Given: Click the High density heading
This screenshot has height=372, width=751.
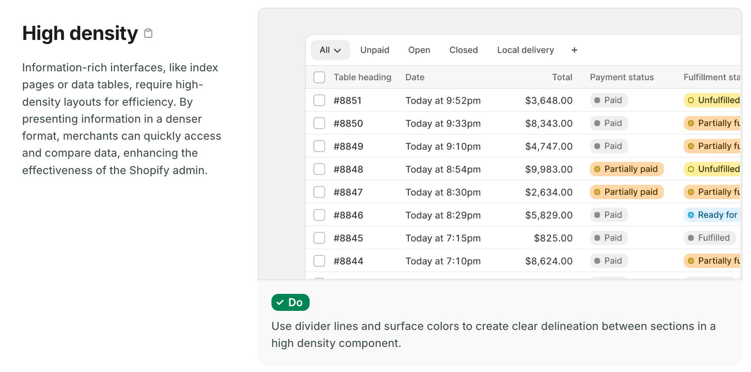Looking at the screenshot, I should click(x=80, y=33).
